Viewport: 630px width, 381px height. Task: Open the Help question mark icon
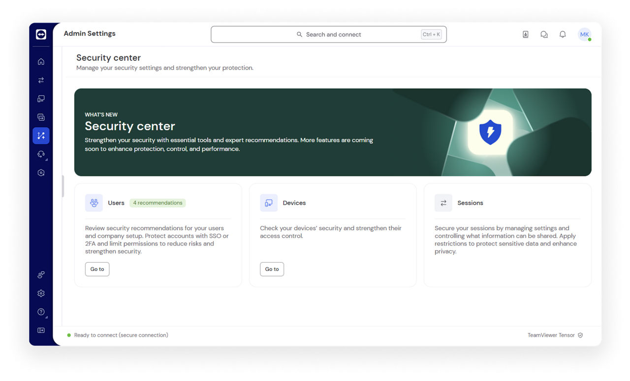coord(41,312)
